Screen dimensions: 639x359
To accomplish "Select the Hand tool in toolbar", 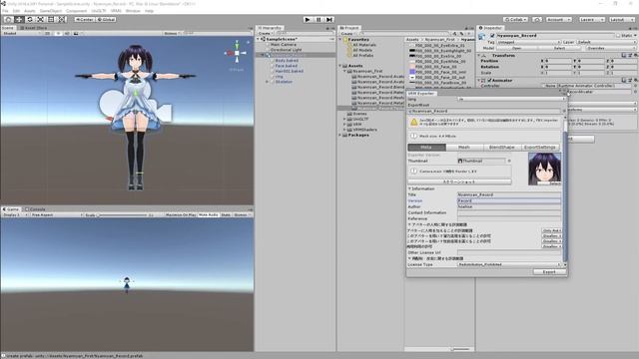I will coord(8,19).
